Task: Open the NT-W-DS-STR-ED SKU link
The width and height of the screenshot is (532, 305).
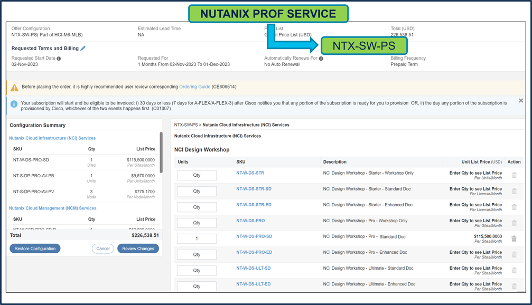Action: (x=254, y=205)
